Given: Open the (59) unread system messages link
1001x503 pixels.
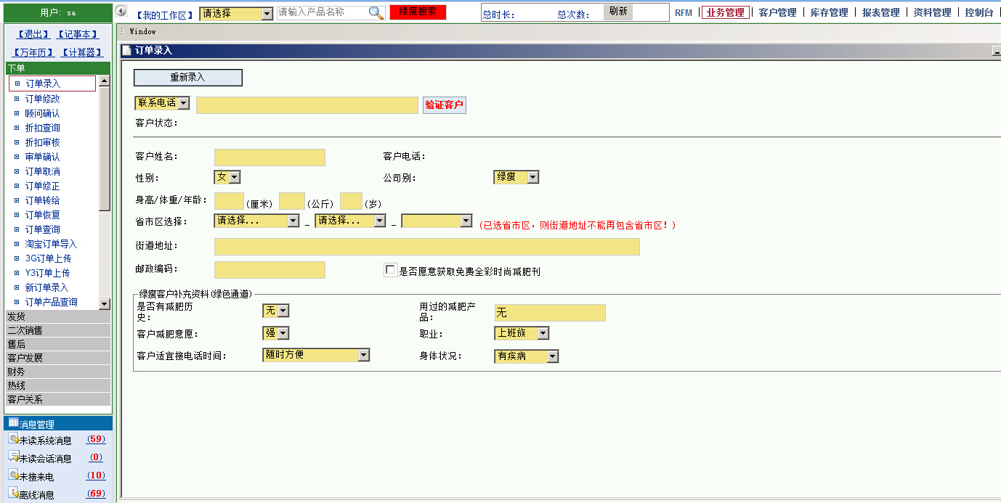Looking at the screenshot, I should point(96,438).
